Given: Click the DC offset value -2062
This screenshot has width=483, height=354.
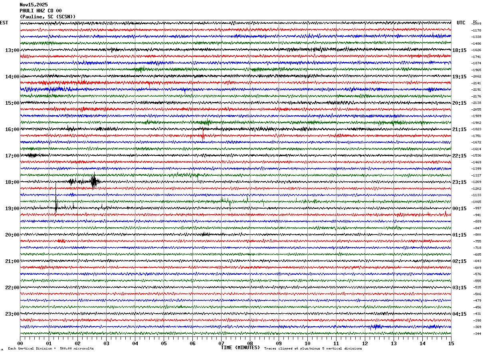Looking at the screenshot, I should (477, 76).
